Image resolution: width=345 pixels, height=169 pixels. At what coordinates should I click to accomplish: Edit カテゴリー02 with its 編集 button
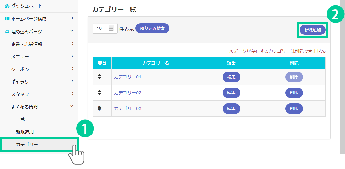pyautogui.click(x=231, y=92)
